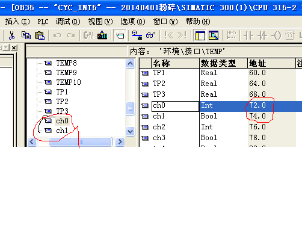308x231 pixels.
Task: Click the Undo arrow icon
Action: 57,35
